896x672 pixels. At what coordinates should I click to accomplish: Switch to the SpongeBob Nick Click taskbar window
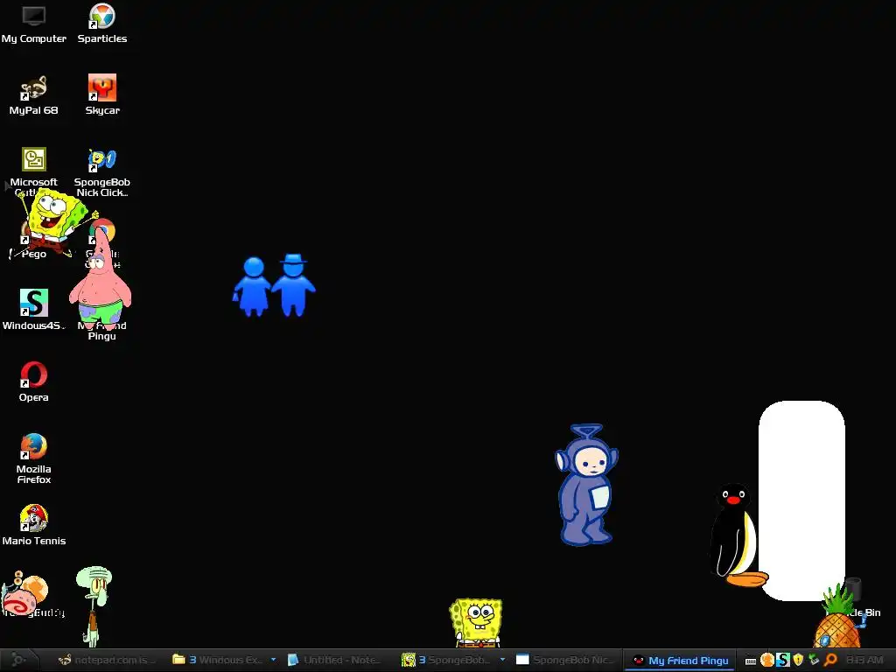pos(567,660)
